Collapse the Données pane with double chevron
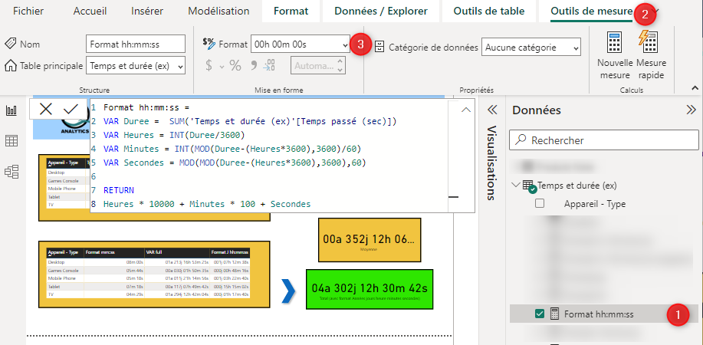The image size is (703, 345). (x=691, y=110)
